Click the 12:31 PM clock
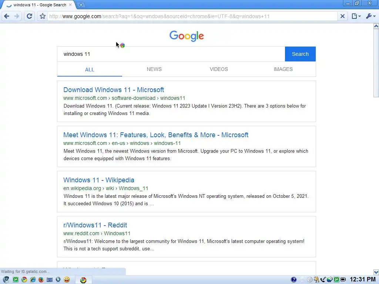 pos(363,280)
